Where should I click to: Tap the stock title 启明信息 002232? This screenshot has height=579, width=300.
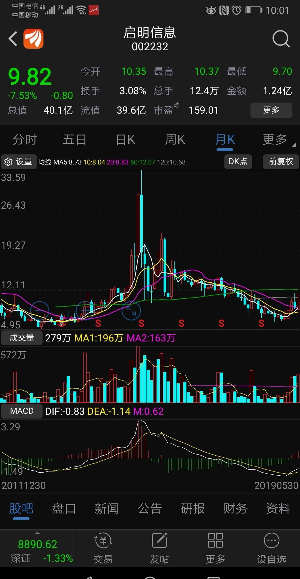tap(150, 39)
